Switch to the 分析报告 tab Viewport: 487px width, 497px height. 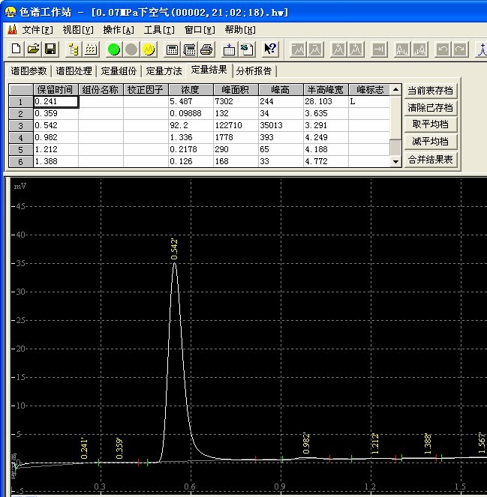[x=254, y=71]
